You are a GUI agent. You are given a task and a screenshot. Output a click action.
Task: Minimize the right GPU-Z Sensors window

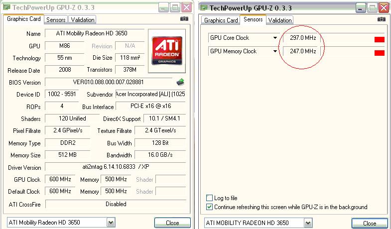tap(360, 8)
